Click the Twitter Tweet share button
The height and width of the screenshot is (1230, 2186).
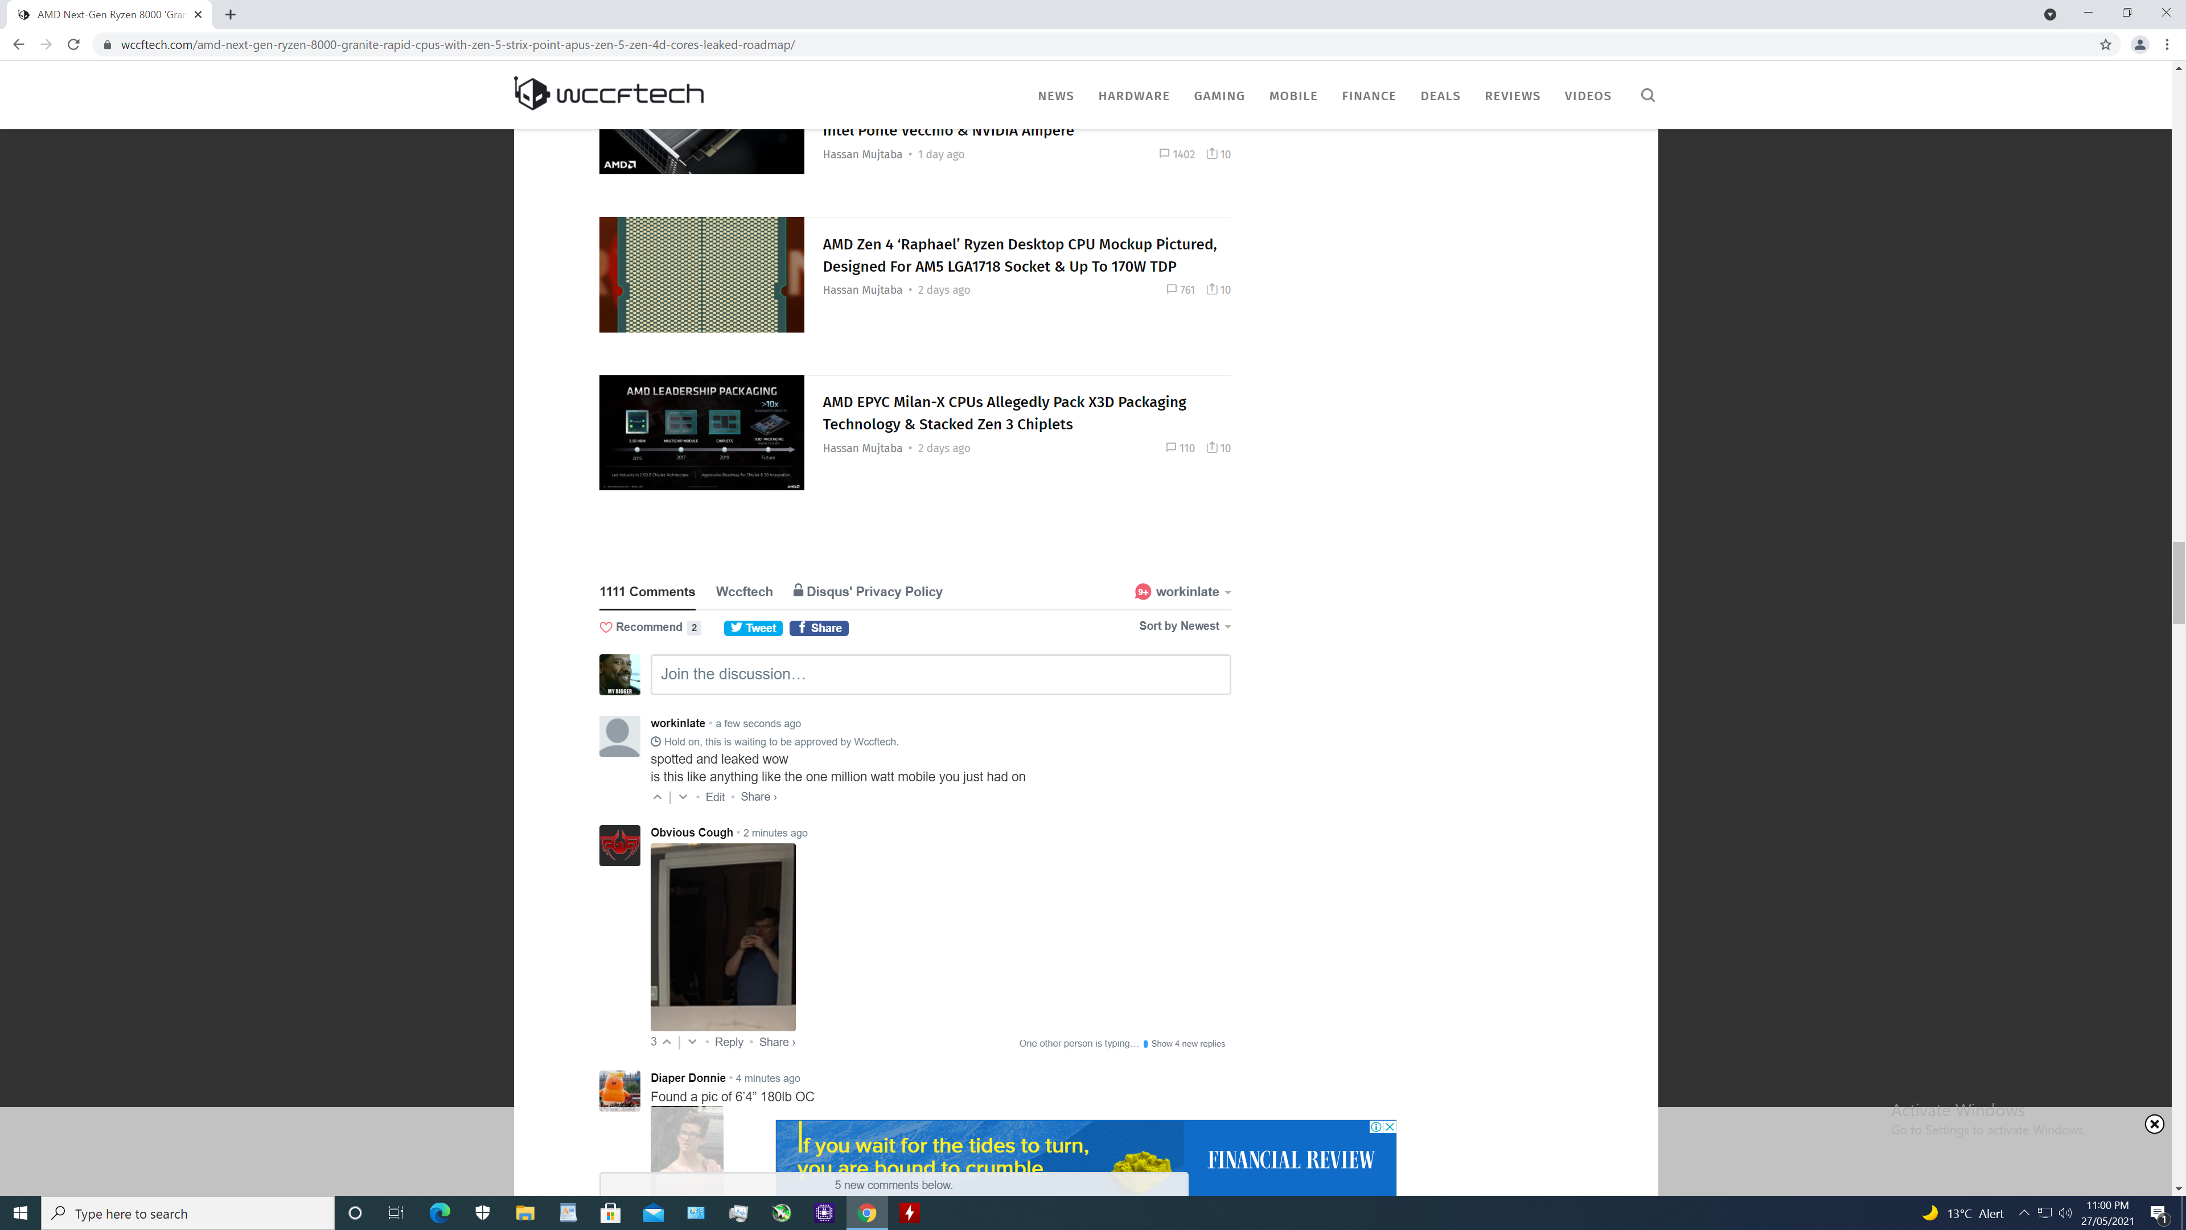753,628
